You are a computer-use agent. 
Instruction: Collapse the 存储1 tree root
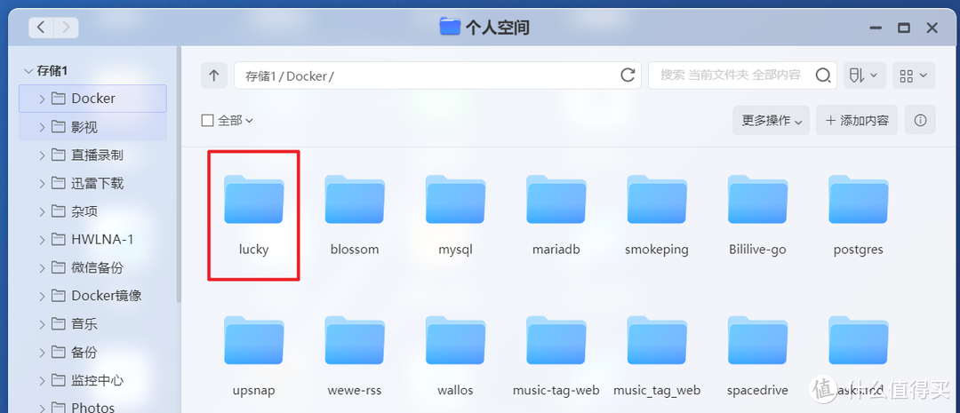pyautogui.click(x=28, y=71)
